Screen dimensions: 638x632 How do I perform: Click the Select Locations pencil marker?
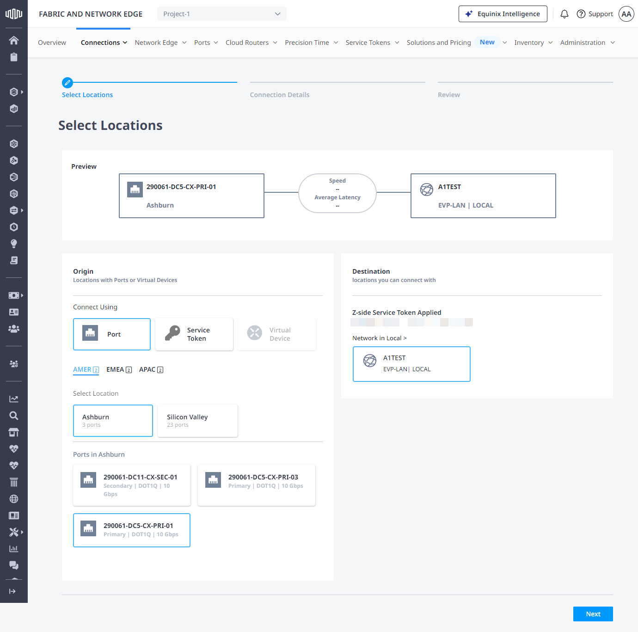(67, 83)
